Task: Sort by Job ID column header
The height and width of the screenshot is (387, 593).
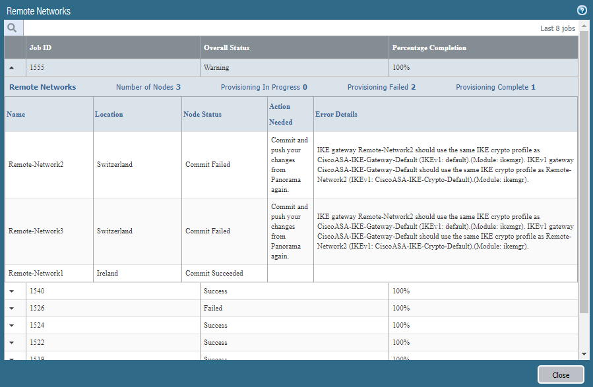Action: 40,48
